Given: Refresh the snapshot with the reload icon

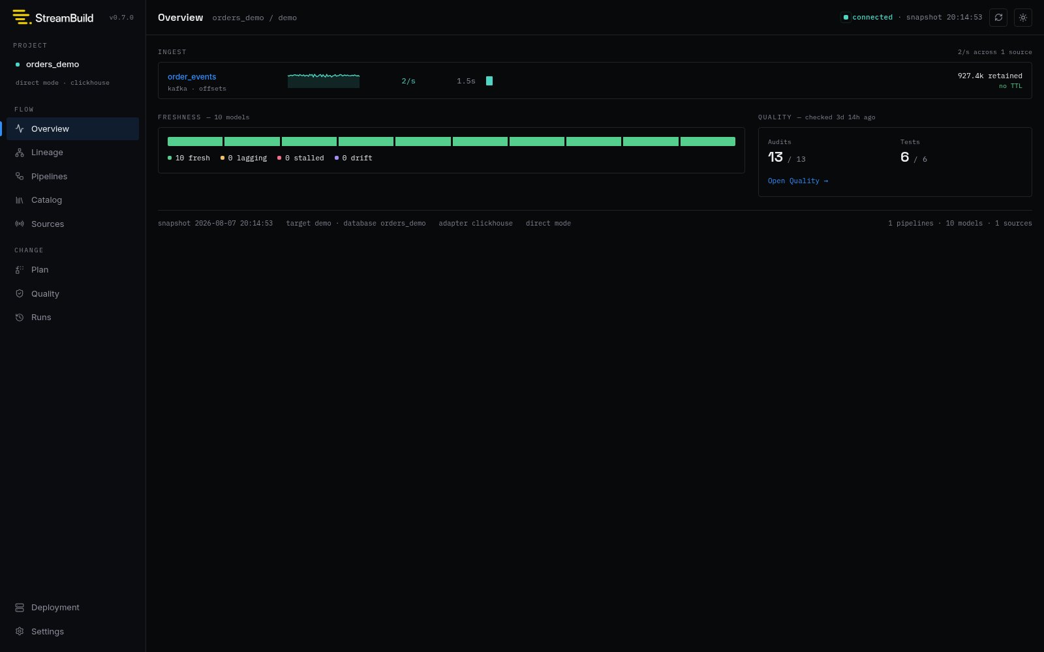Looking at the screenshot, I should pos(998,18).
